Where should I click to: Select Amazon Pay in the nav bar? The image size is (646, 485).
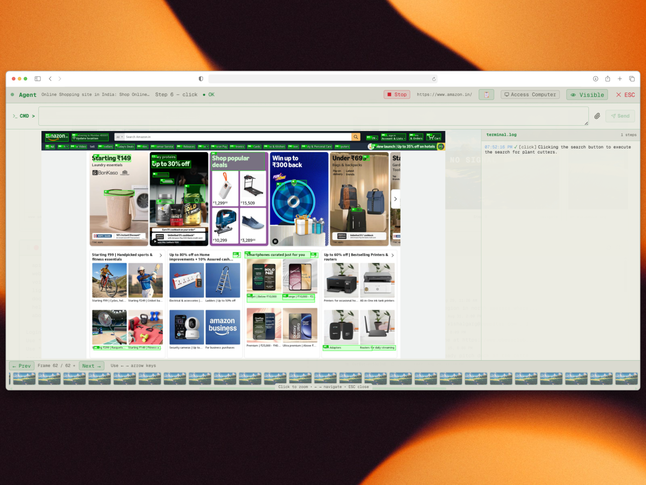tap(219, 147)
